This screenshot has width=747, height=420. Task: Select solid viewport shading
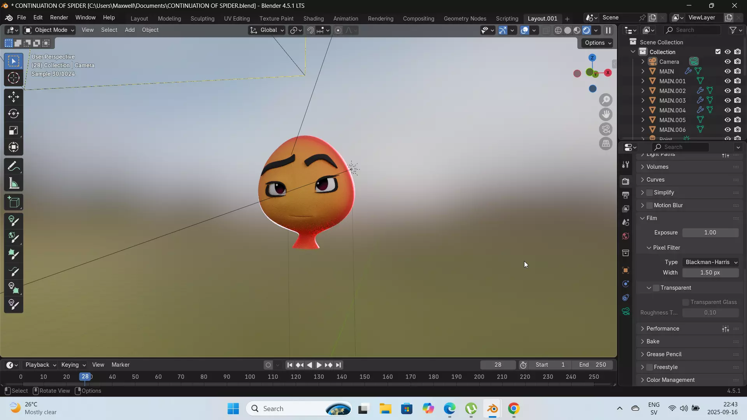pyautogui.click(x=568, y=30)
